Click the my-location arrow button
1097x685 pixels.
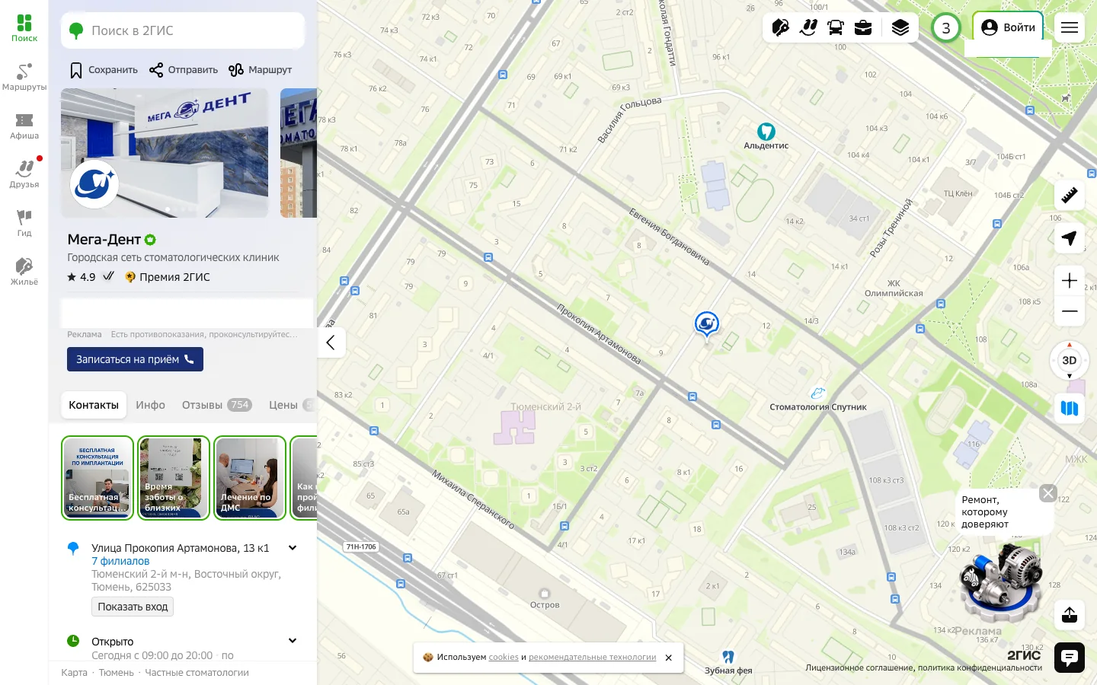1070,238
